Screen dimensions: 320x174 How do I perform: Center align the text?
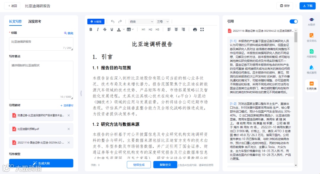176,30
